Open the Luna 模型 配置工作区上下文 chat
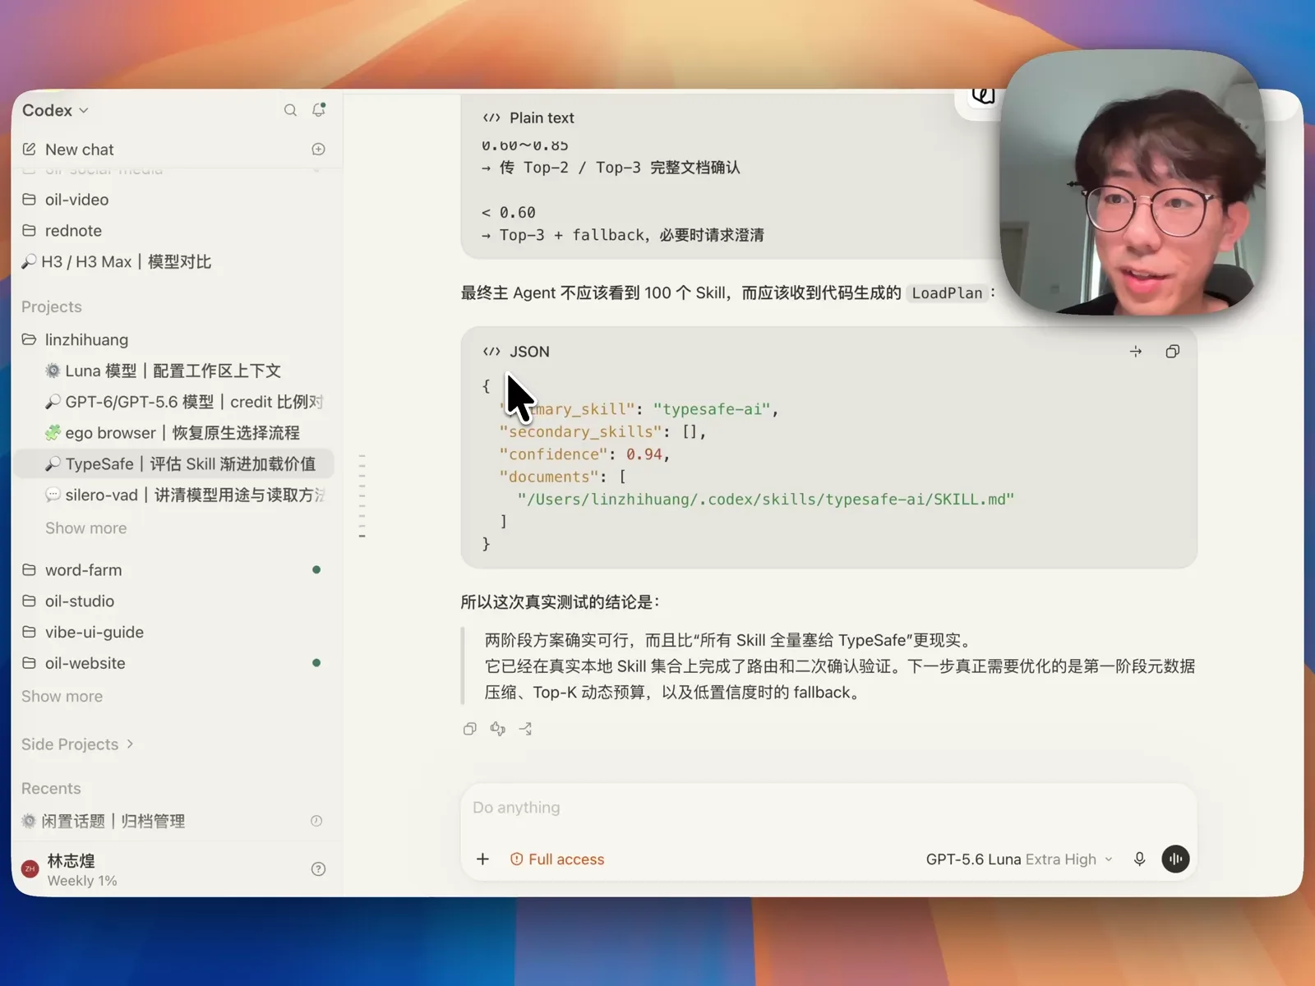 (173, 371)
